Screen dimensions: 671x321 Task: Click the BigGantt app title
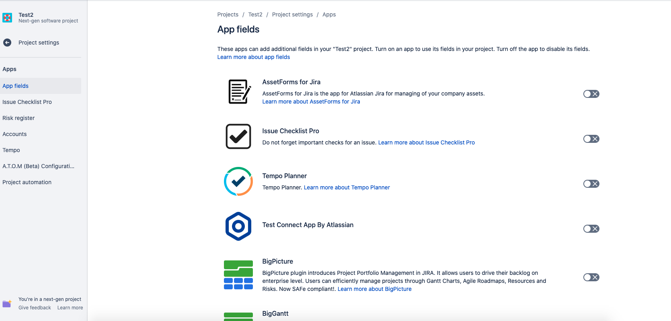(275, 313)
